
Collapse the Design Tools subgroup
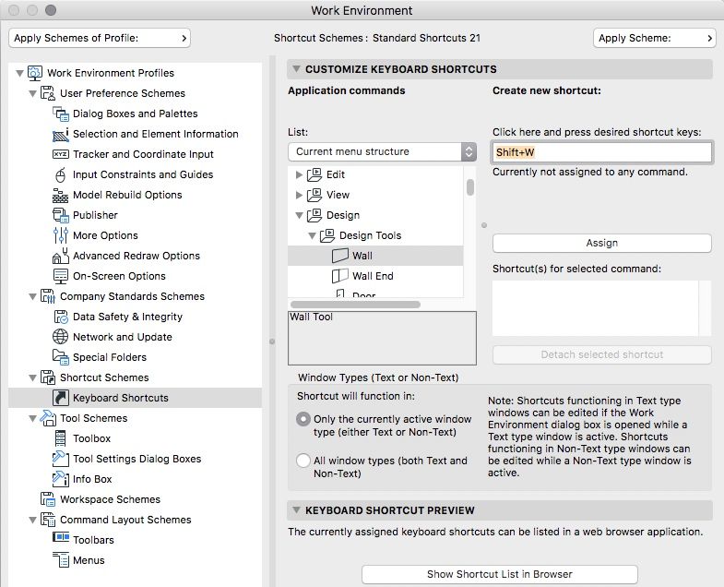click(x=312, y=235)
